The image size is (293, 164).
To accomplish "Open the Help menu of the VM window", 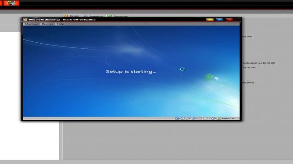I will click(x=60, y=24).
